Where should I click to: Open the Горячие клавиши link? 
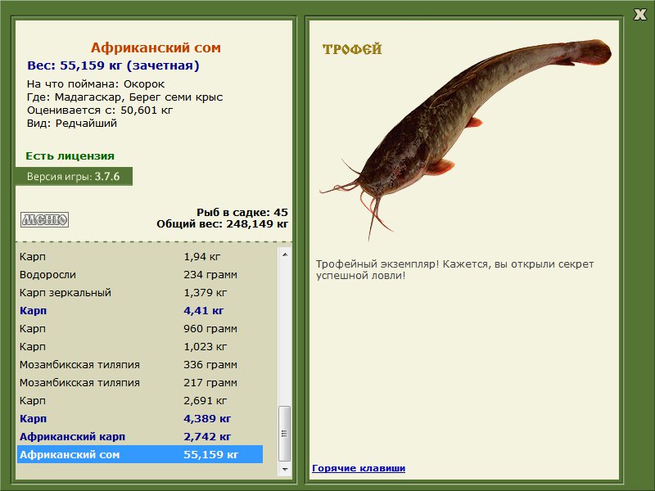coord(359,468)
